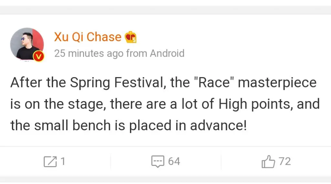Click the gray separator below action bar
The width and height of the screenshot is (331, 184).
click(165, 179)
